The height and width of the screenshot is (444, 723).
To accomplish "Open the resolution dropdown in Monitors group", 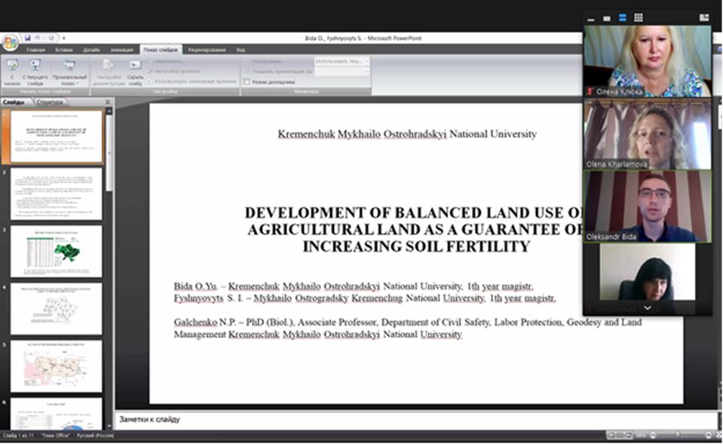I will coord(342,61).
